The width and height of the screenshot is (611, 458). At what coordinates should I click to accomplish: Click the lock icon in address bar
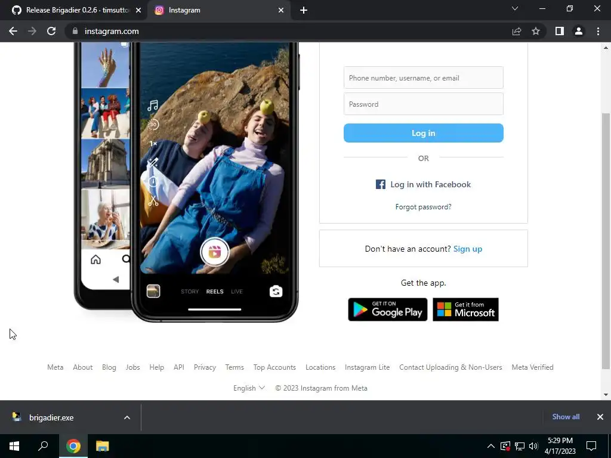pyautogui.click(x=75, y=31)
